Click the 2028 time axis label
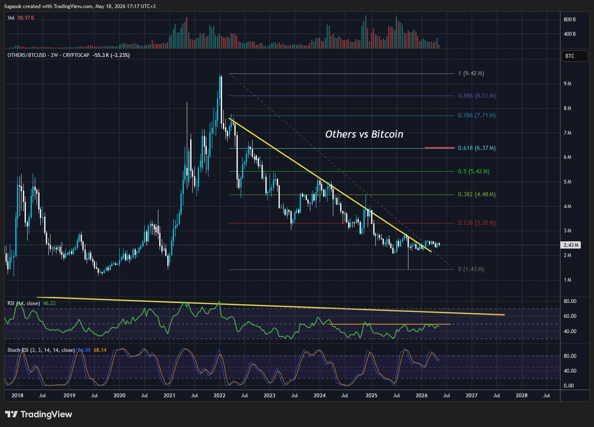The width and height of the screenshot is (594, 427). pos(522,396)
